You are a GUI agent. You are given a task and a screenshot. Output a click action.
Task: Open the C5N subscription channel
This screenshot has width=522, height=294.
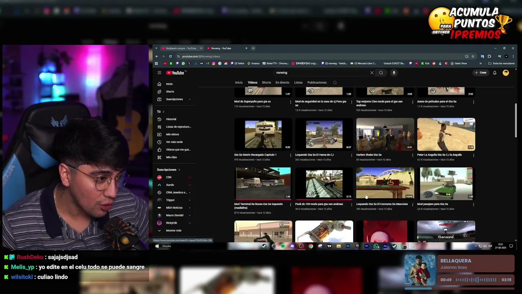click(175, 177)
